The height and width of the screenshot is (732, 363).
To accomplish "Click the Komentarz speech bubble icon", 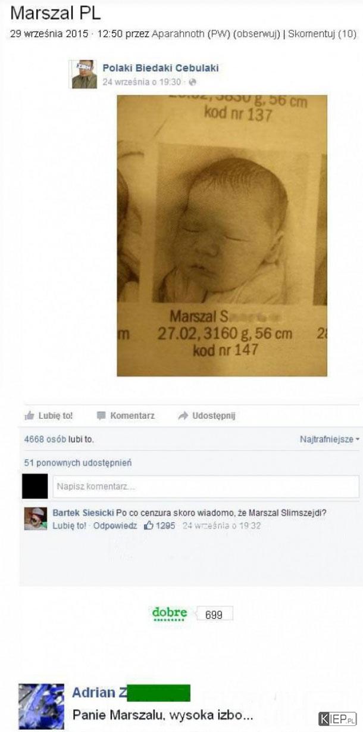I will pos(101,416).
